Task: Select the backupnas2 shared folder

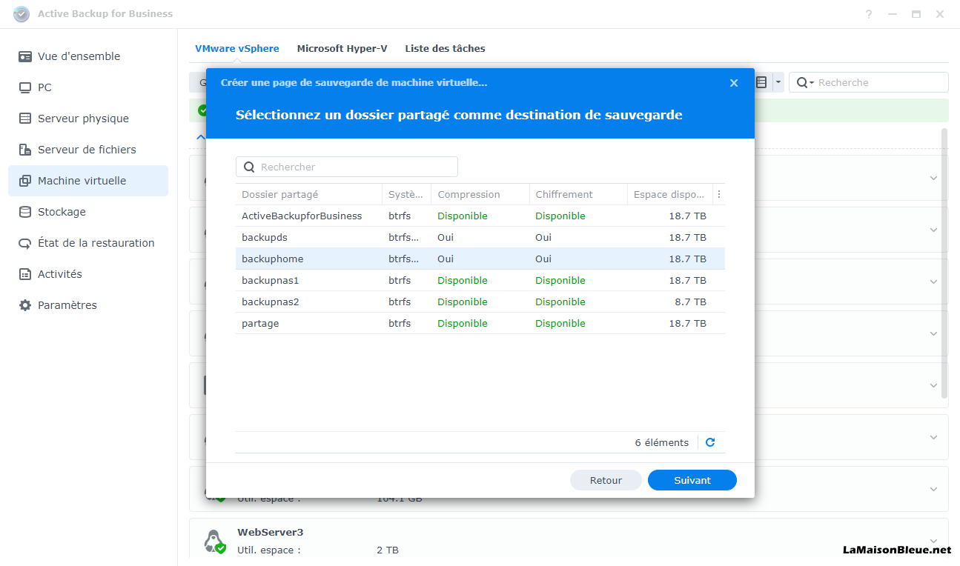Action: coord(480,302)
